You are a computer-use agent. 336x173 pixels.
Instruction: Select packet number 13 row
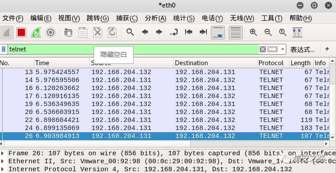[165, 72]
